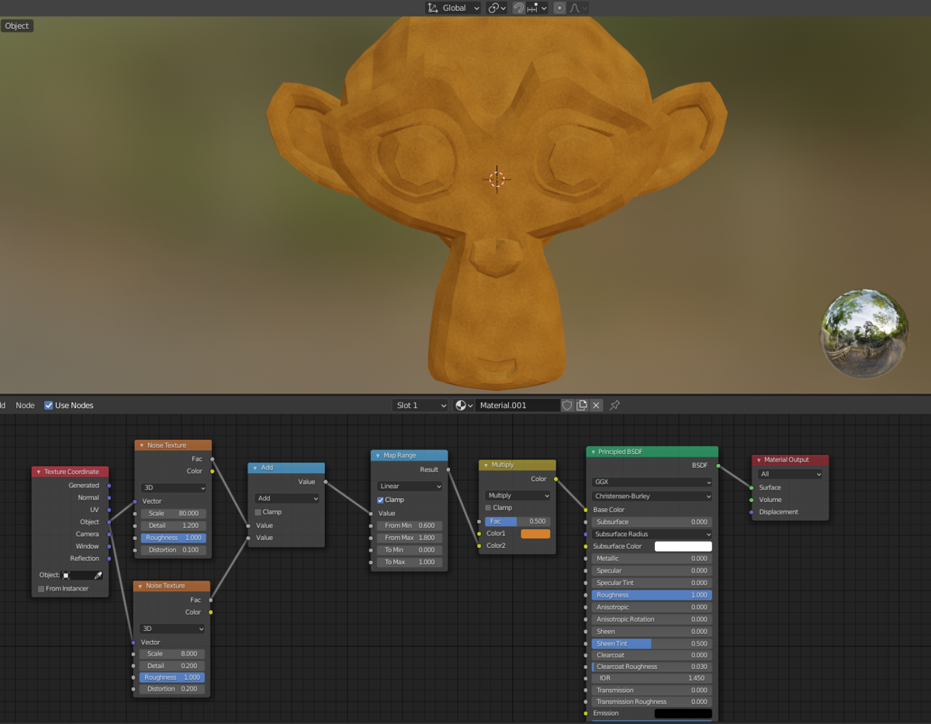Edit the Material.001 name field

coord(517,405)
